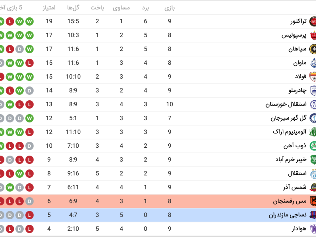Click the Malavan team logo
The width and height of the screenshot is (316, 237).
click(x=312, y=63)
